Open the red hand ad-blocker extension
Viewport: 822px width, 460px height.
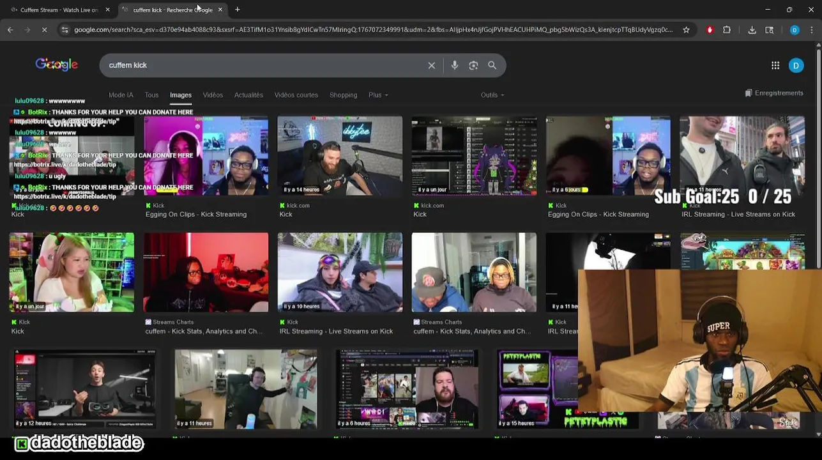(710, 29)
